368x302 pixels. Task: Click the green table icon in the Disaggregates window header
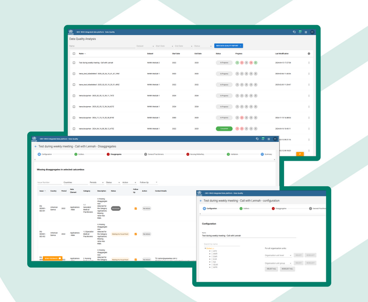(x=263, y=139)
